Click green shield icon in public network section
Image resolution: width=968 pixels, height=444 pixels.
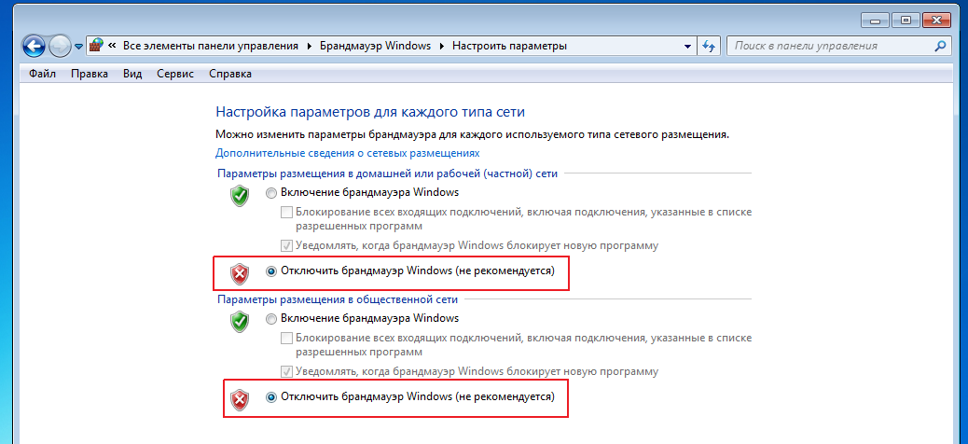point(240,322)
